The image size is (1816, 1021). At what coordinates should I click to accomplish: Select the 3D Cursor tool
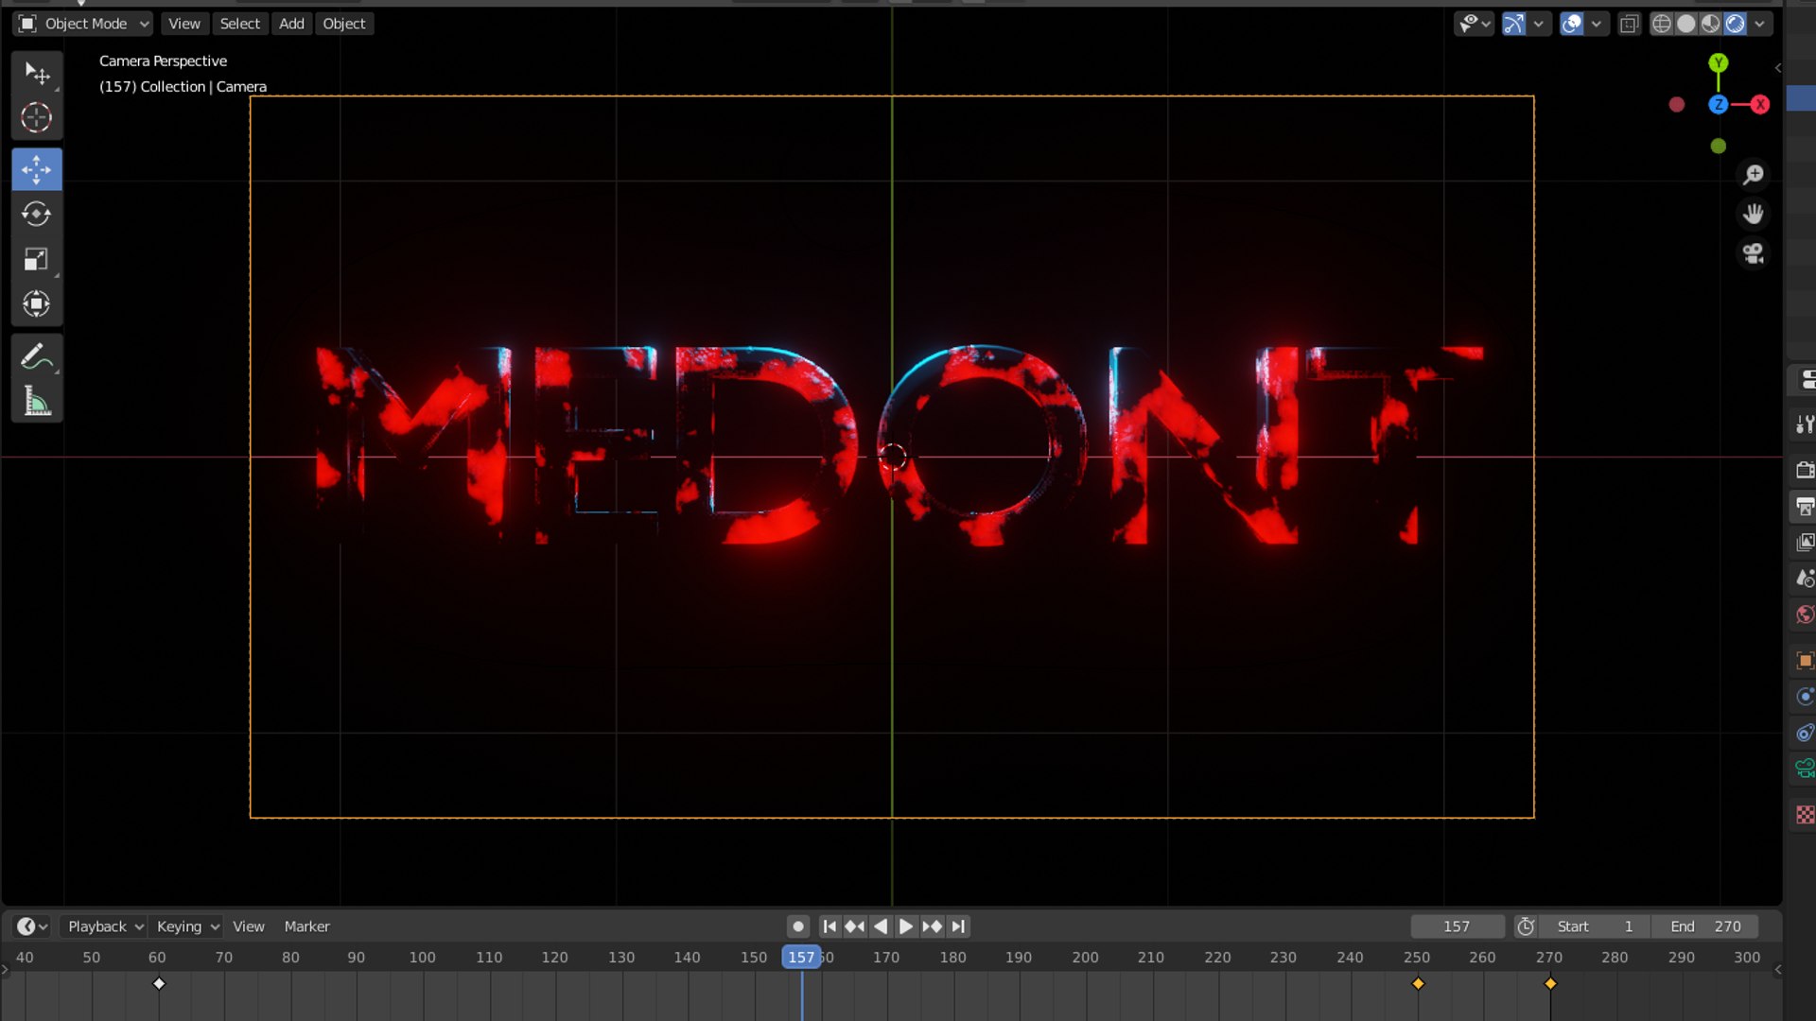tap(36, 118)
